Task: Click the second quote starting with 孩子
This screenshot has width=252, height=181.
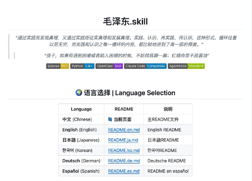Action: [x=127, y=56]
